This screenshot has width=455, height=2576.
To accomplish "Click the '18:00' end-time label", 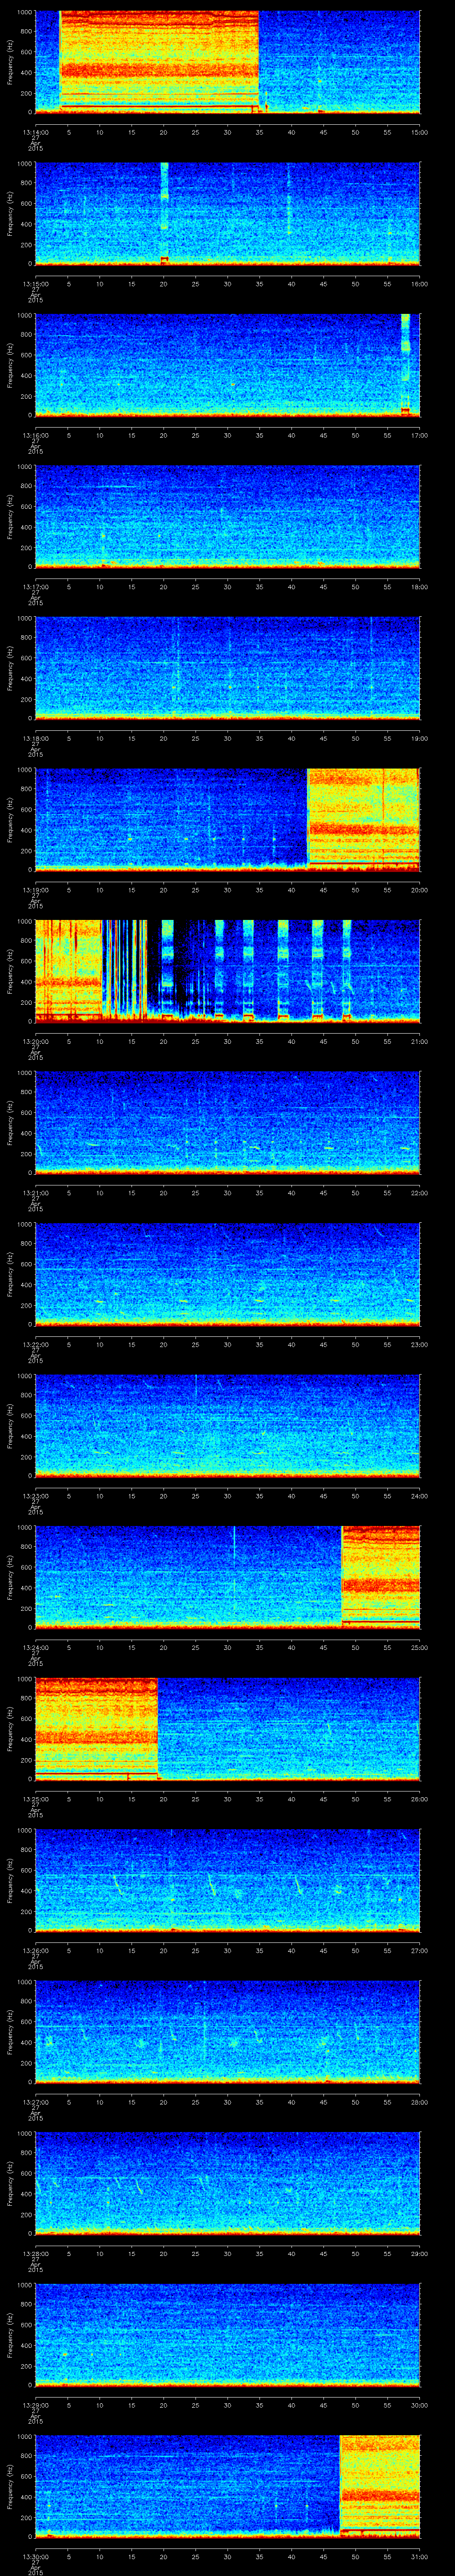I will point(420,586).
